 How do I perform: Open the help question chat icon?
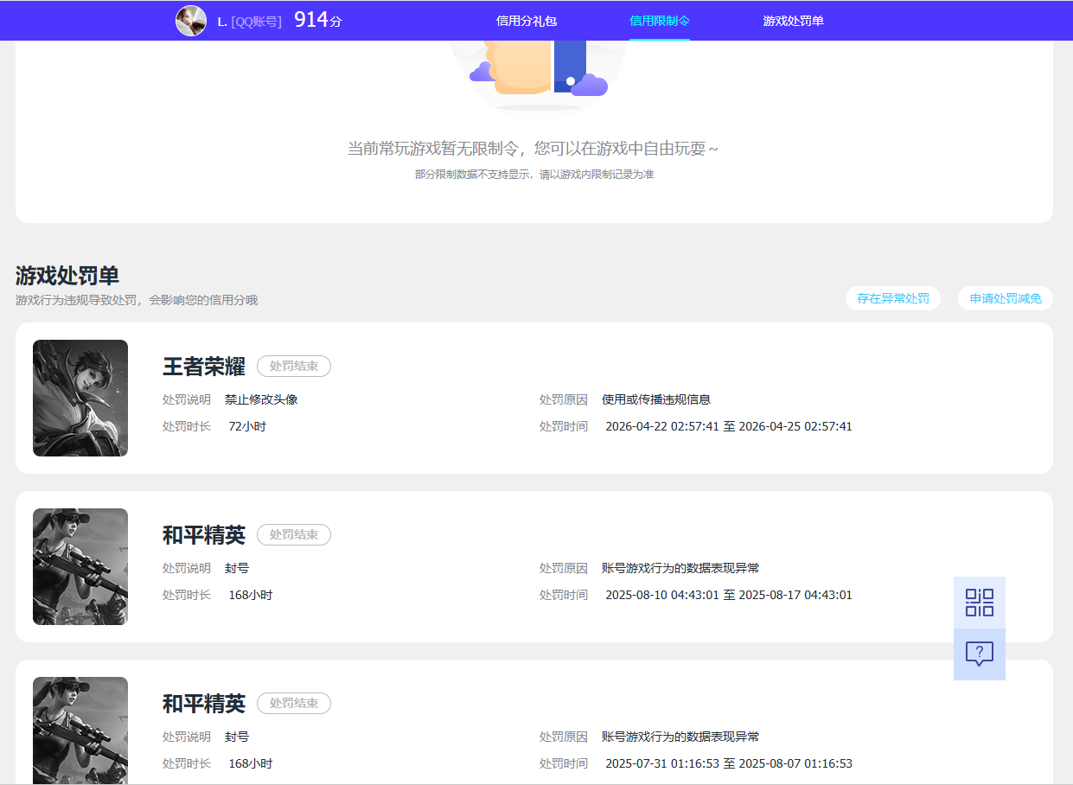pyautogui.click(x=980, y=654)
